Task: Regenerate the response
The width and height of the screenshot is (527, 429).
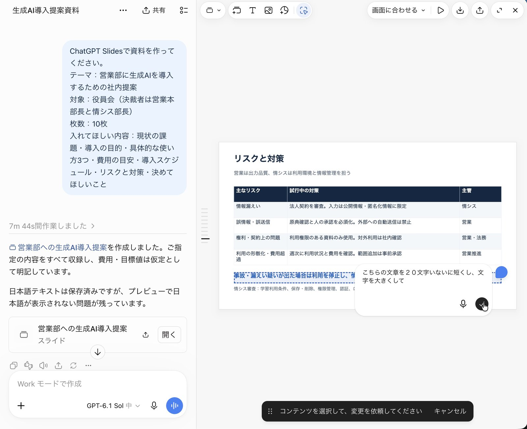Action: (x=73, y=366)
